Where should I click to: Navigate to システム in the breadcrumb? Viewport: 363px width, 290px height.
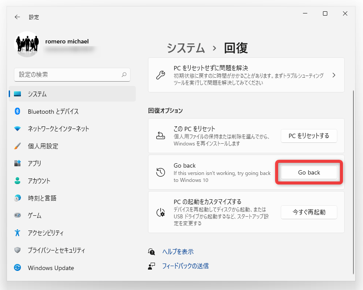pos(186,48)
